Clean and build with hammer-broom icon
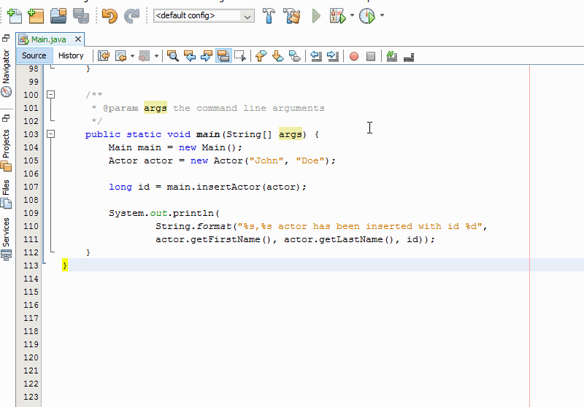Screen dimensions: 584x407 (292, 15)
